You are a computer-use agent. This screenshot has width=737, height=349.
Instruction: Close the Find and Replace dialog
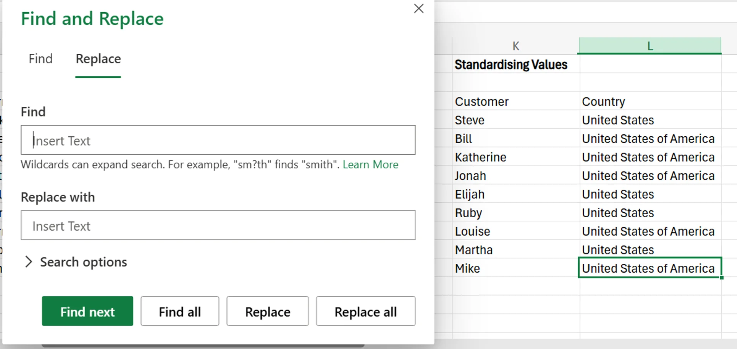(418, 8)
